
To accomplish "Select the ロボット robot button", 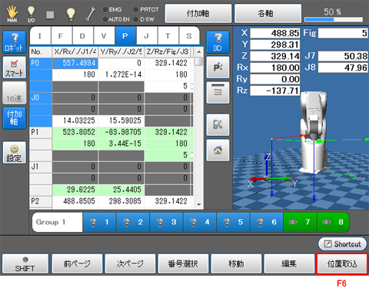I will click(15, 42).
